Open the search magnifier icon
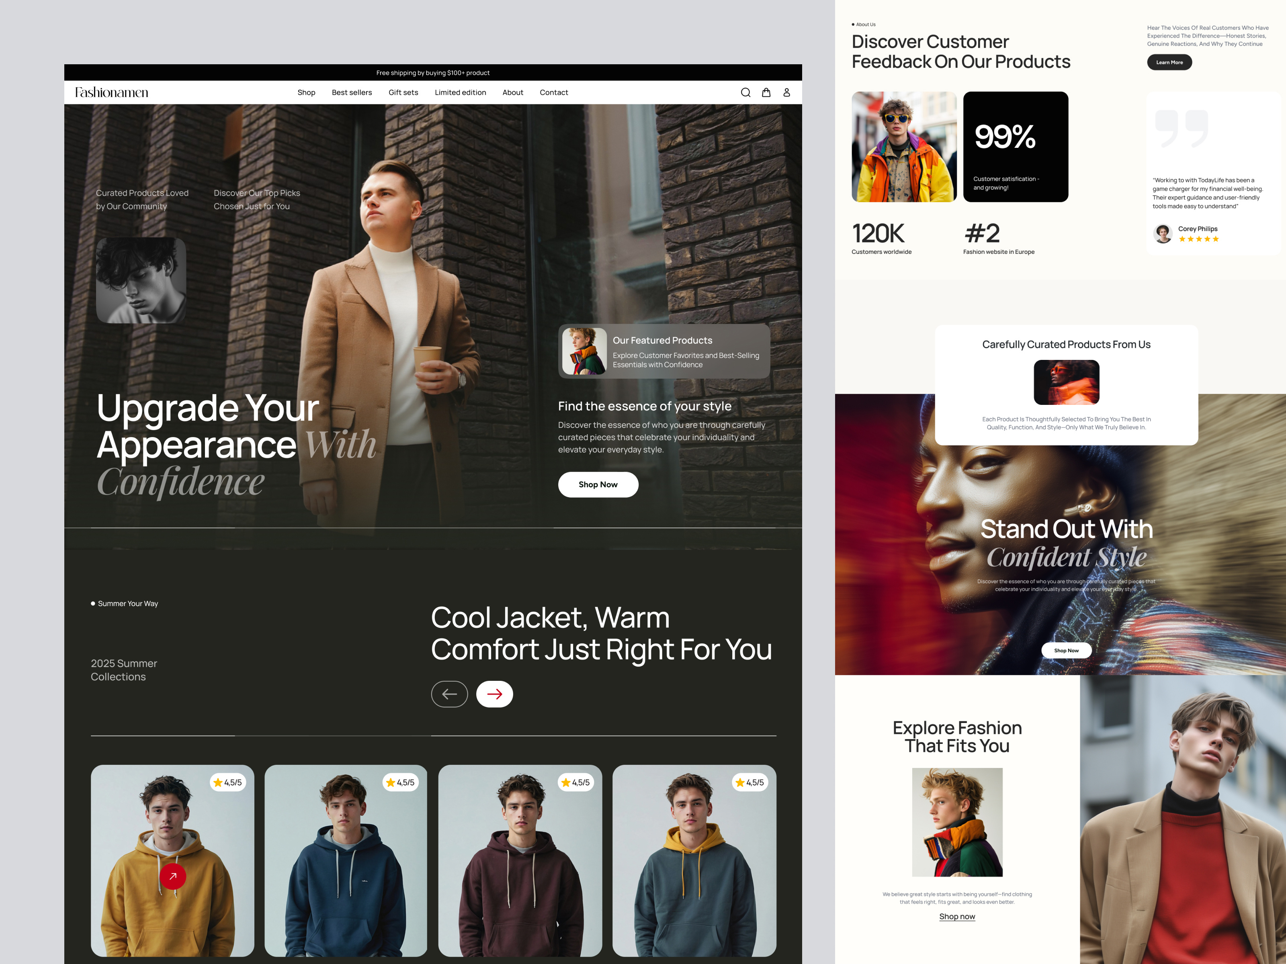 [x=745, y=92]
